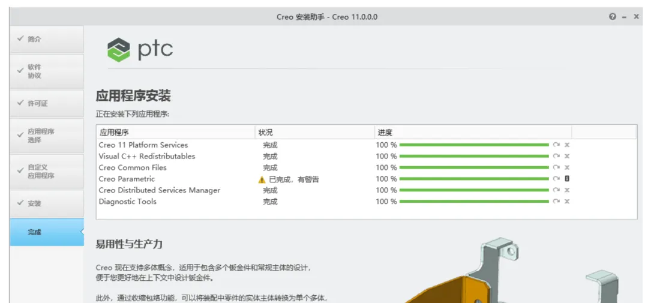This screenshot has height=303, width=648.
Task: Go to the 许可证 step
Action: [x=47, y=103]
